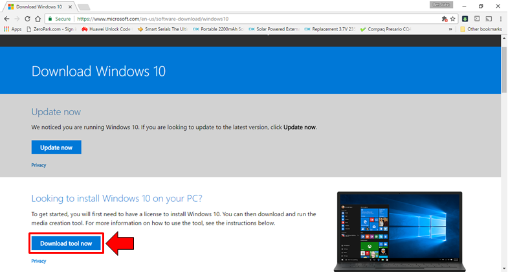Restore down the Chrome window

point(481,6)
